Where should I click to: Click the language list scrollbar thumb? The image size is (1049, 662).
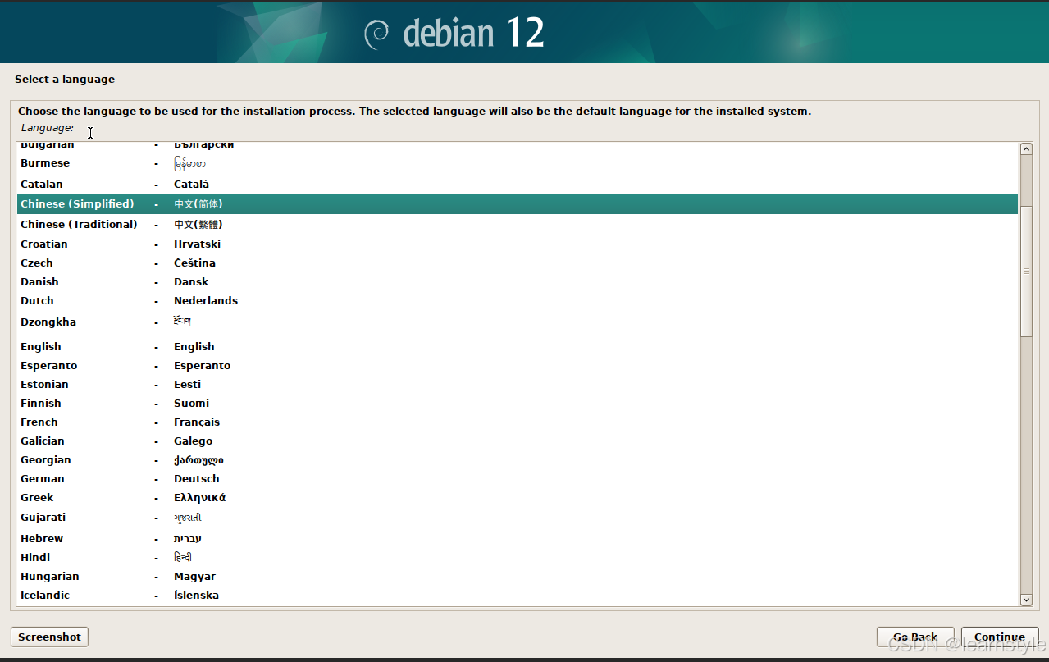tap(1026, 271)
